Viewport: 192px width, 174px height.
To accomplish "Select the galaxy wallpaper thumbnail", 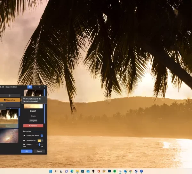I will [x=9, y=136].
